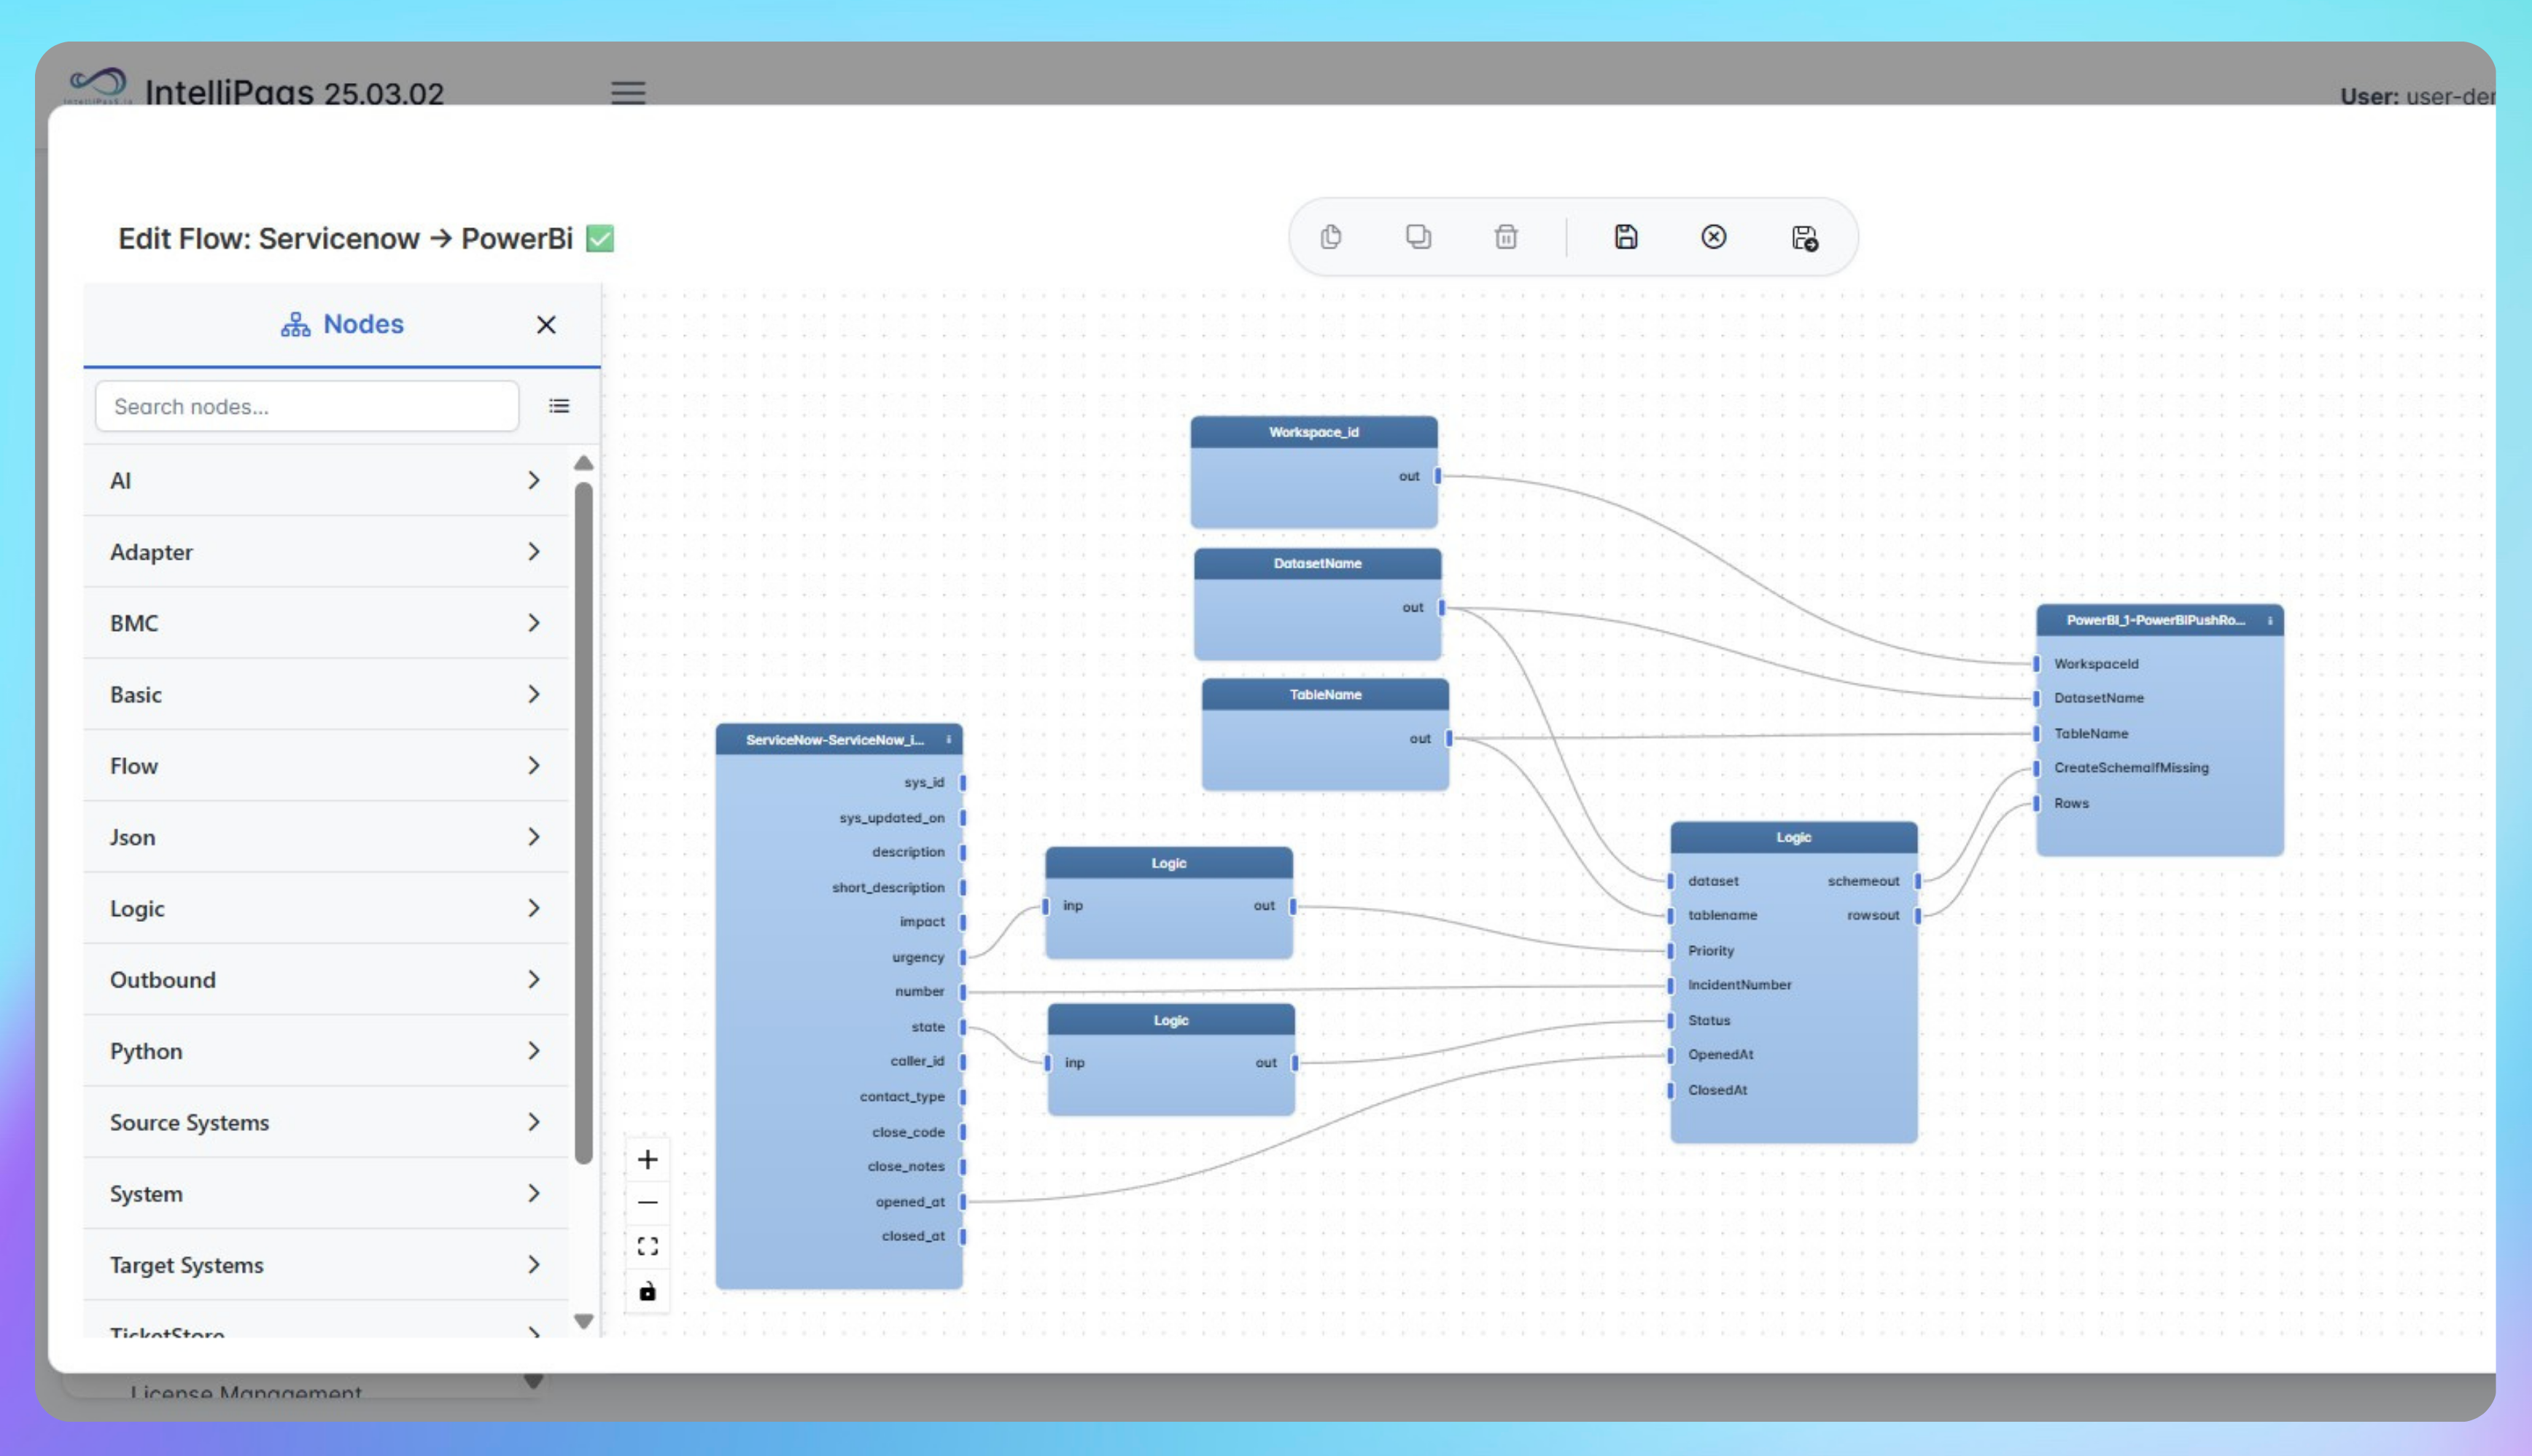The width and height of the screenshot is (2532, 1456).
Task: Open the hamburger menu in header
Action: pos(628,93)
